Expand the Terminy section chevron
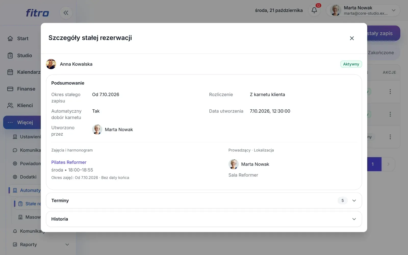408x255 pixels. (354, 201)
